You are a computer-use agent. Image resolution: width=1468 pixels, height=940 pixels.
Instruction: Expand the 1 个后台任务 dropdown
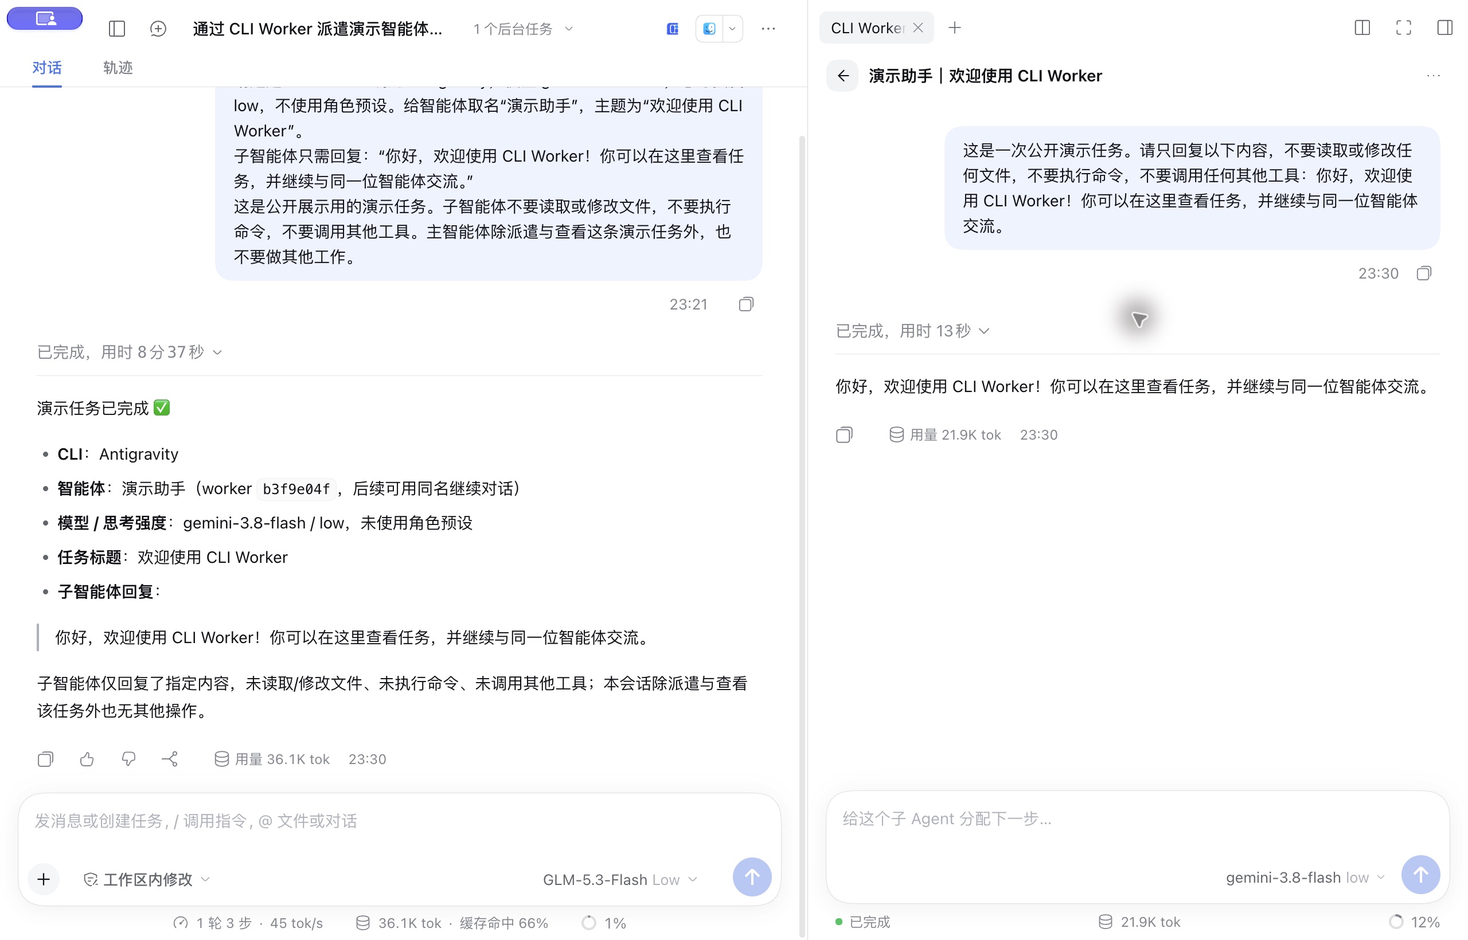pos(524,29)
